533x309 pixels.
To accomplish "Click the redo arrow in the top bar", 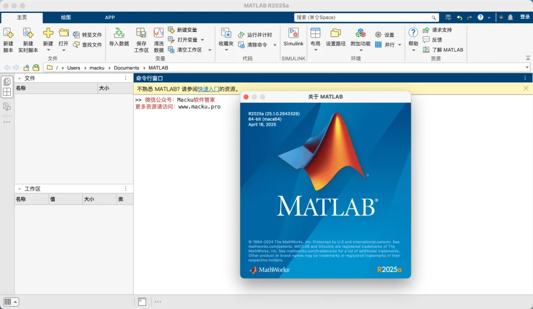I will pyautogui.click(x=470, y=17).
